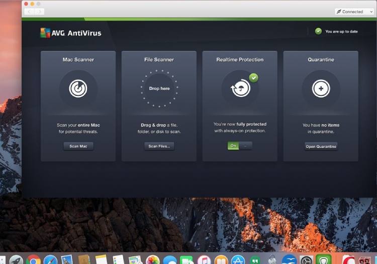
Task: Click the 'You have no items' text
Action: tap(321, 128)
